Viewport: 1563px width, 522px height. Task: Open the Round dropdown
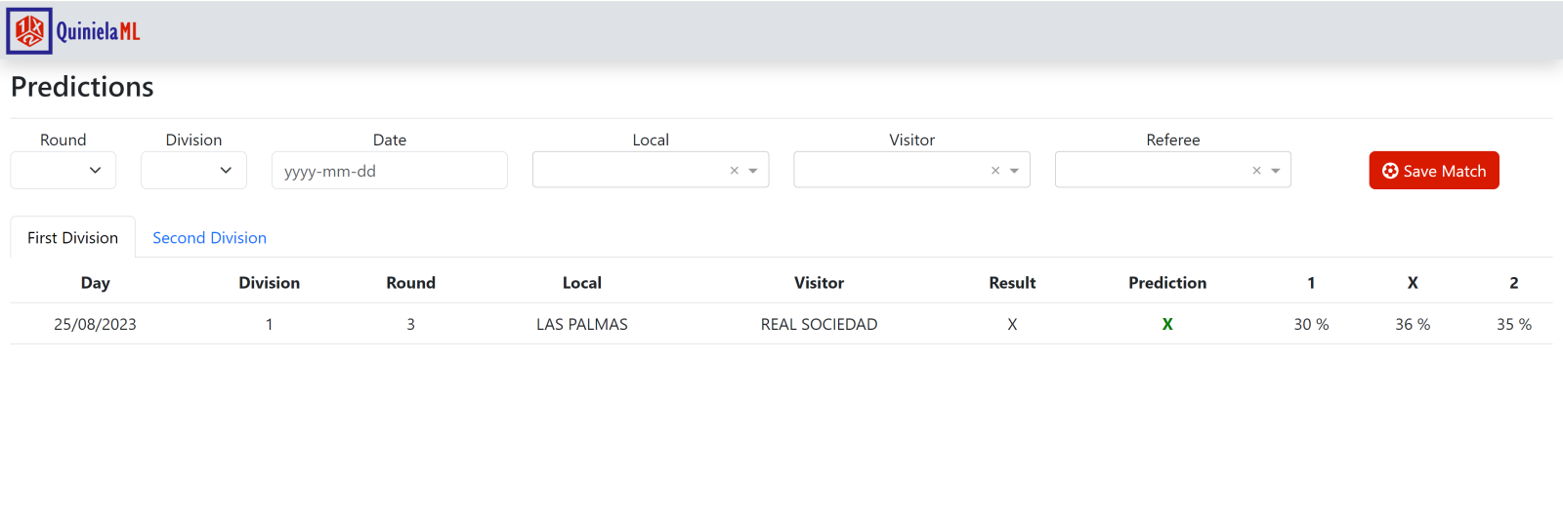pos(63,171)
